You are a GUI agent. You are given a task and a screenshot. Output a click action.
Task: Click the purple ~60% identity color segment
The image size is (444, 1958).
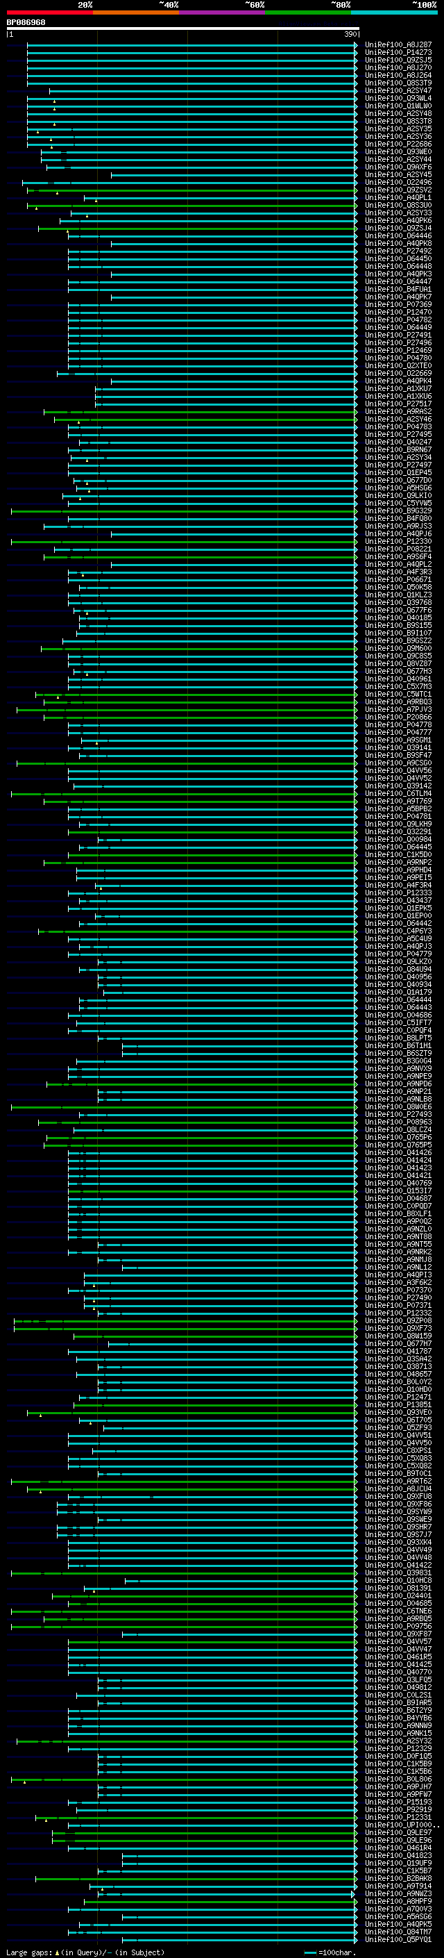[221, 13]
